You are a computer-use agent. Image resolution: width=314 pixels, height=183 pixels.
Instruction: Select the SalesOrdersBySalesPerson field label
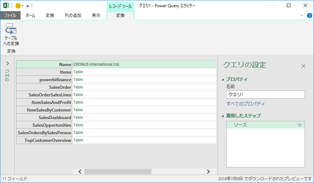pos(44,133)
